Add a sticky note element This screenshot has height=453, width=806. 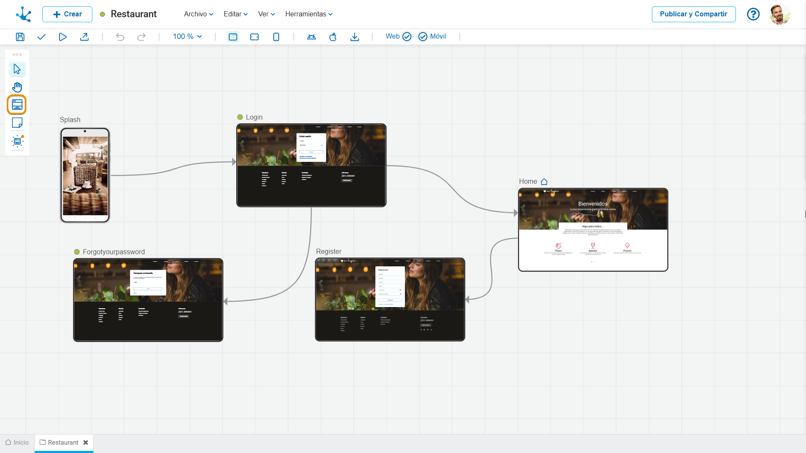point(17,123)
